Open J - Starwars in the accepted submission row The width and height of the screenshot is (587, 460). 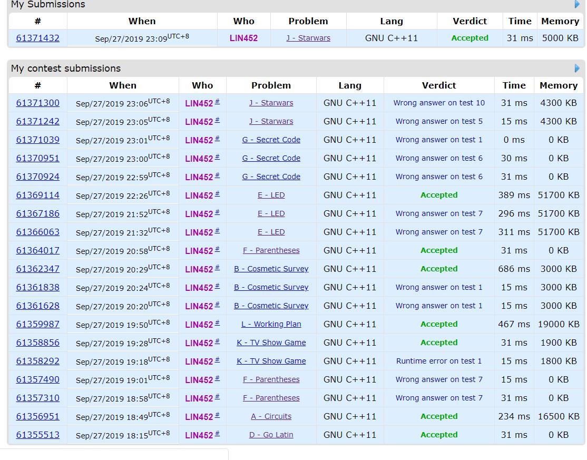point(308,38)
